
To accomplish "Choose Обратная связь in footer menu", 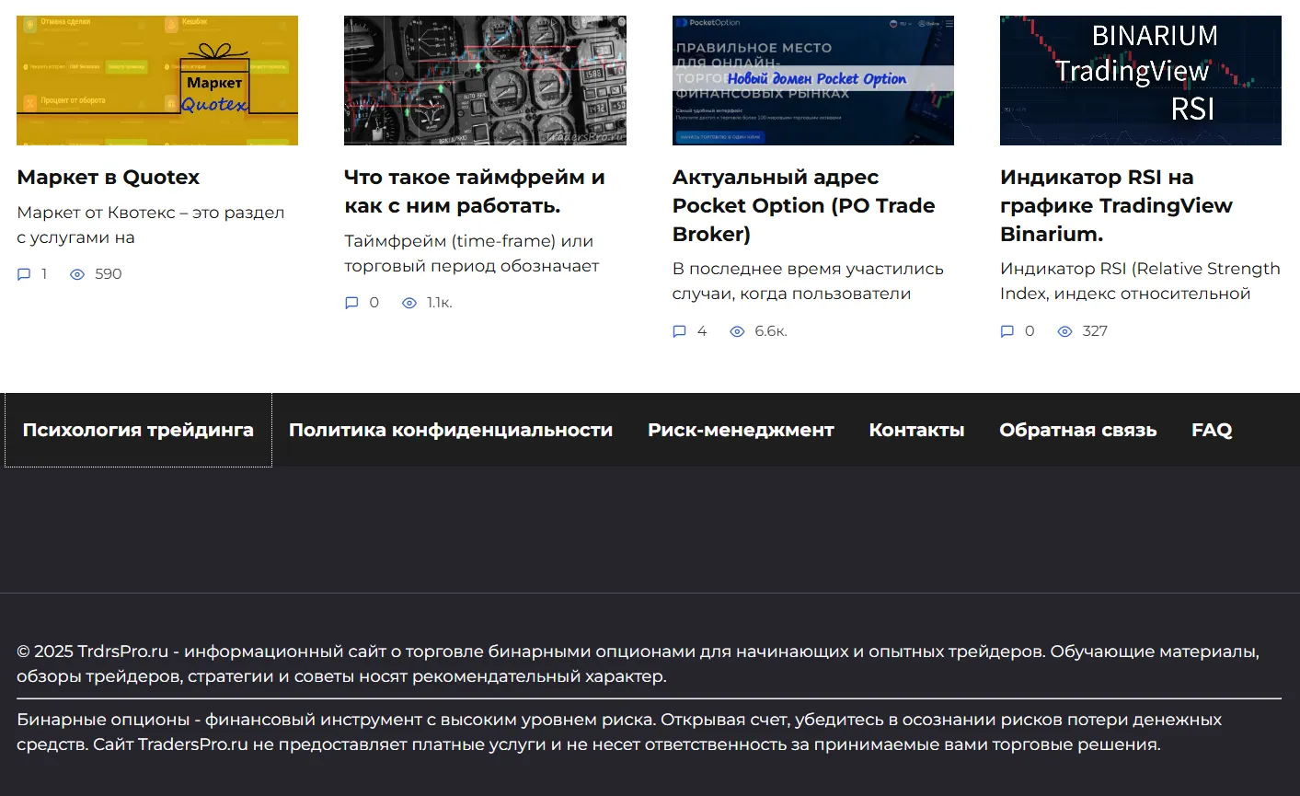I will tap(1078, 430).
